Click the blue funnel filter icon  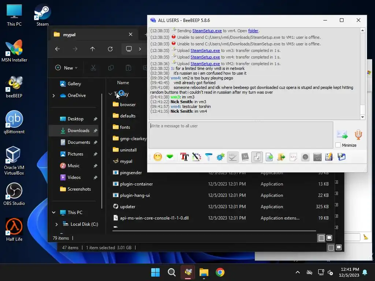(x=208, y=157)
